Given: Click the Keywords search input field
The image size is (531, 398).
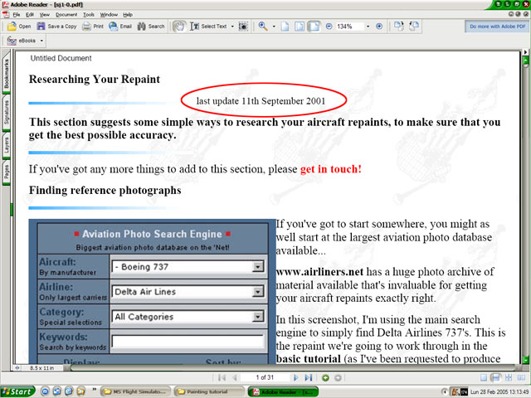Looking at the screenshot, I should coord(187,341).
